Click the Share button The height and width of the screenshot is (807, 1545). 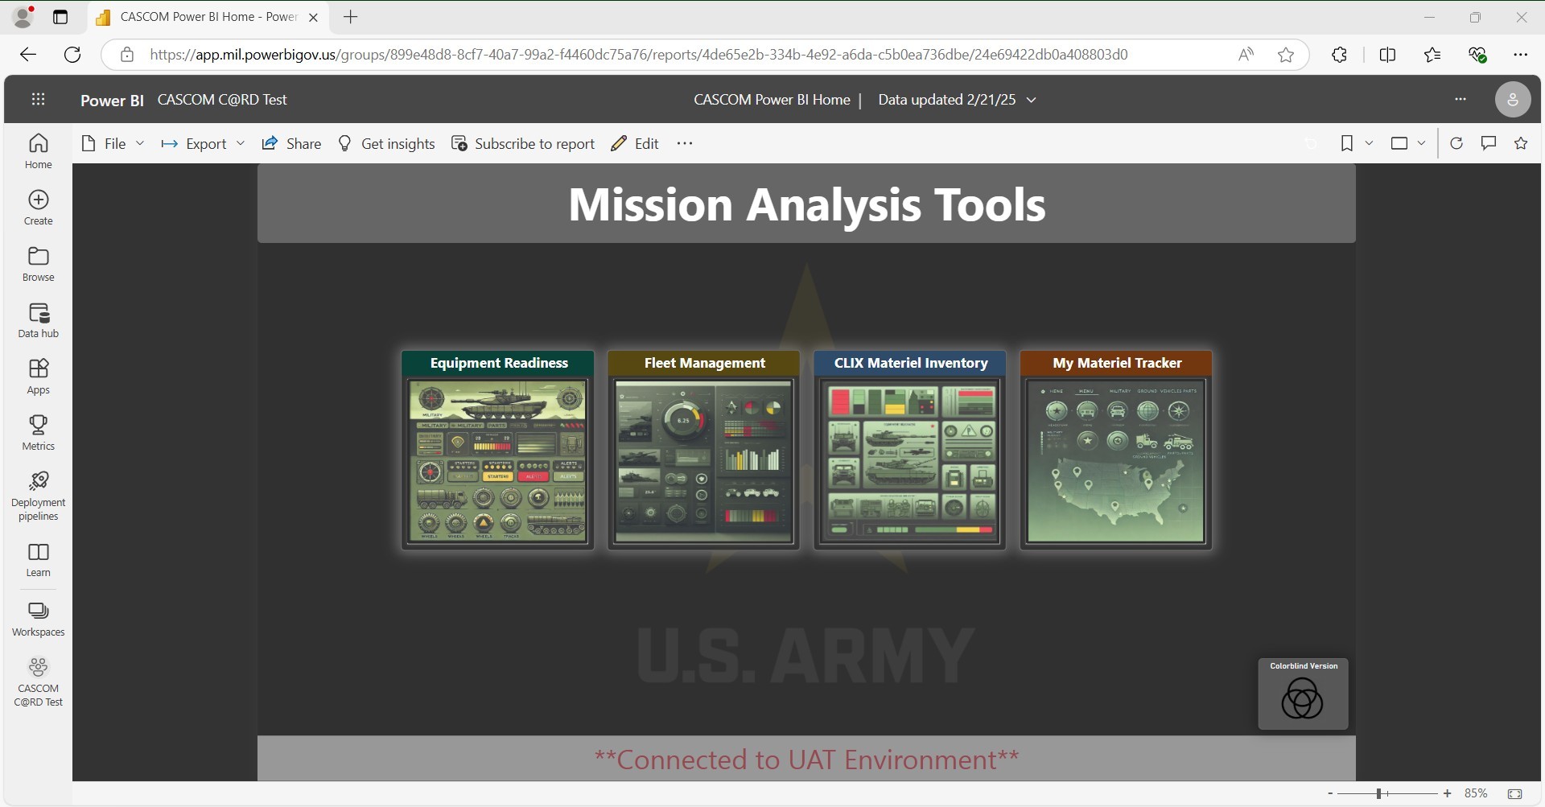[x=291, y=143]
